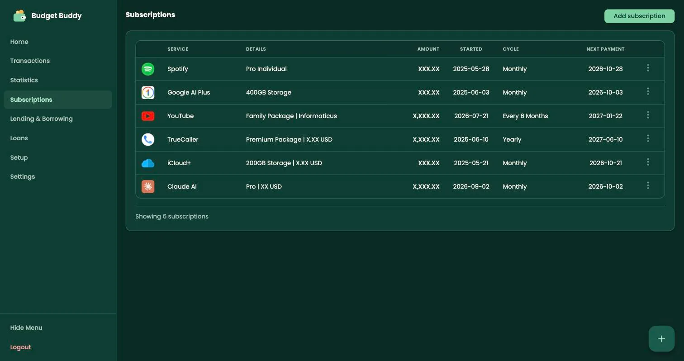Viewport: 684px width, 361px height.
Task: Click the SERVICE column header
Action: click(x=178, y=49)
